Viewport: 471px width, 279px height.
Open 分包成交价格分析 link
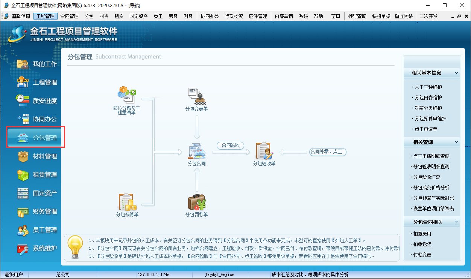coord(431,187)
